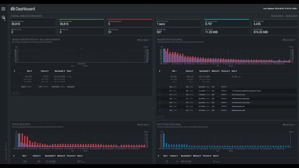Open the settings gear in sidebar
The width and height of the screenshot is (299, 168).
[x=3, y=18]
